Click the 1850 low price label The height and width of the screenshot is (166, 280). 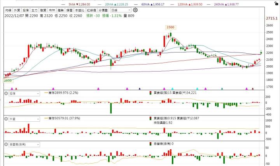tap(8, 80)
